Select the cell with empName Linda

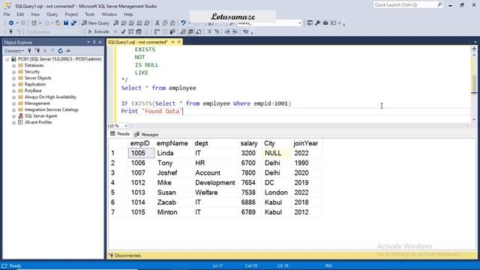(174, 153)
